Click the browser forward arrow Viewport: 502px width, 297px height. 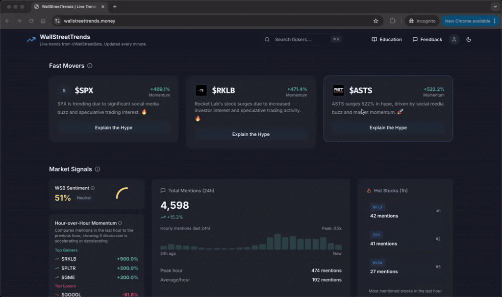19,21
